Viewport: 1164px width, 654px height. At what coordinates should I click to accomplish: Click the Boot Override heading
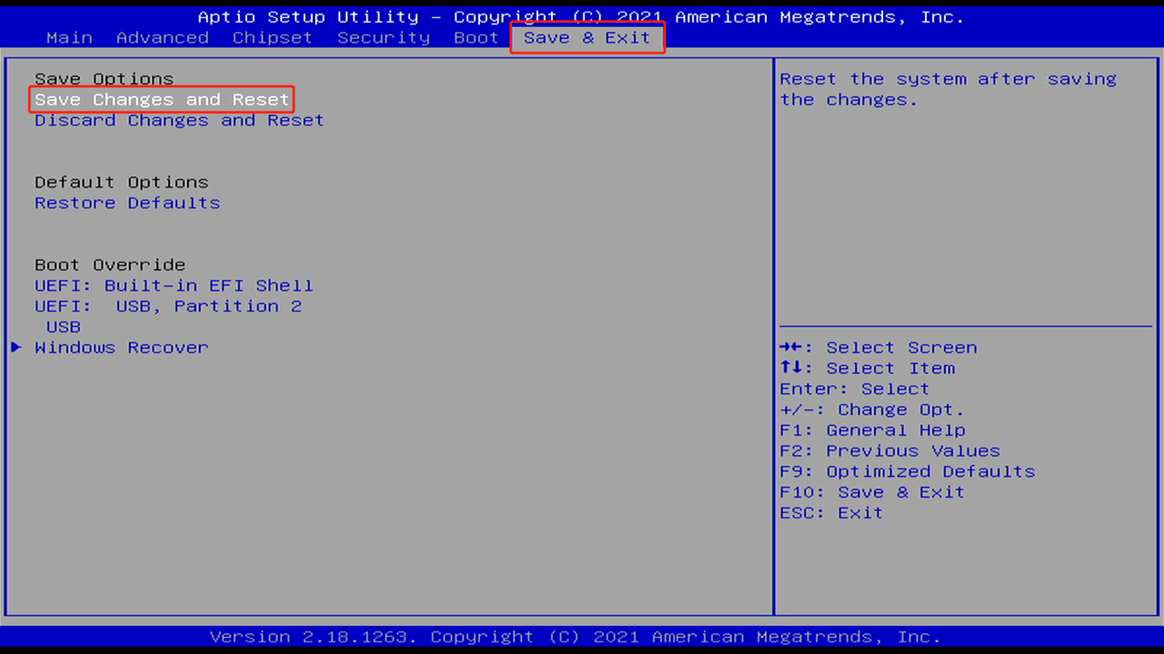(x=110, y=265)
